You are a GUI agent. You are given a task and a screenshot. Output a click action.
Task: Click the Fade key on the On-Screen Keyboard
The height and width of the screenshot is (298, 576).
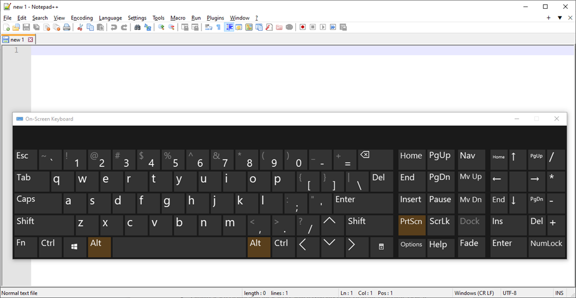pyautogui.click(x=471, y=247)
